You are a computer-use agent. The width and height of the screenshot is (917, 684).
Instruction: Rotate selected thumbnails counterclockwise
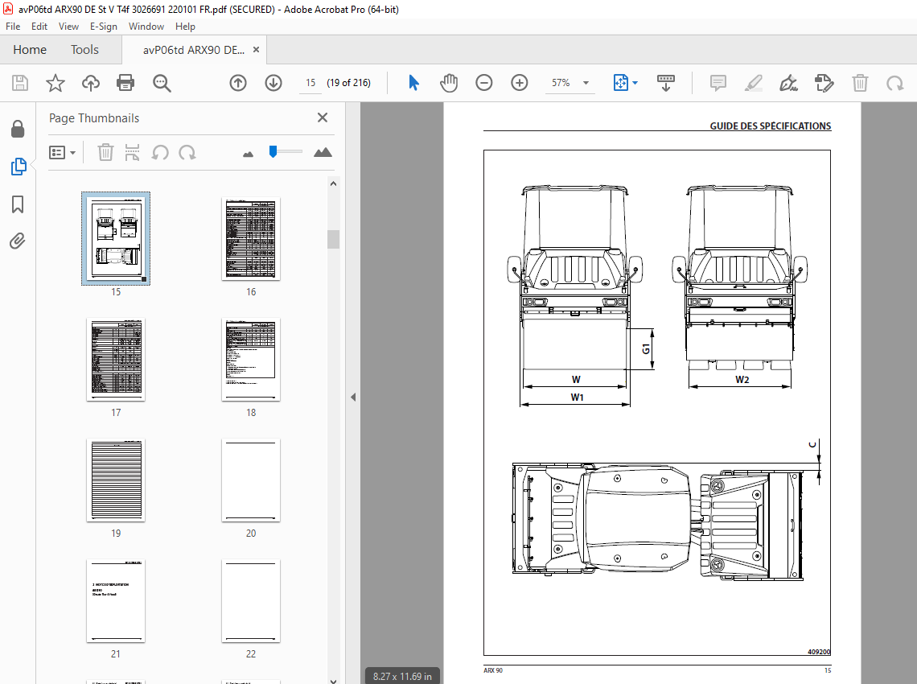point(159,153)
